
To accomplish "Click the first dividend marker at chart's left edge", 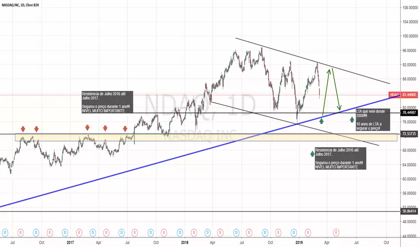I will tap(5, 233).
